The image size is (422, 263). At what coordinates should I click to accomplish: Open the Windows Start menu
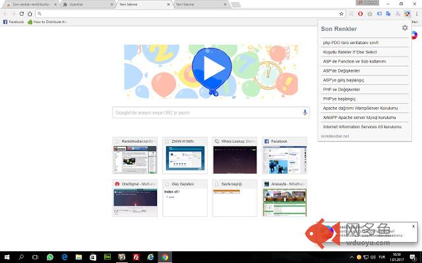7,257
